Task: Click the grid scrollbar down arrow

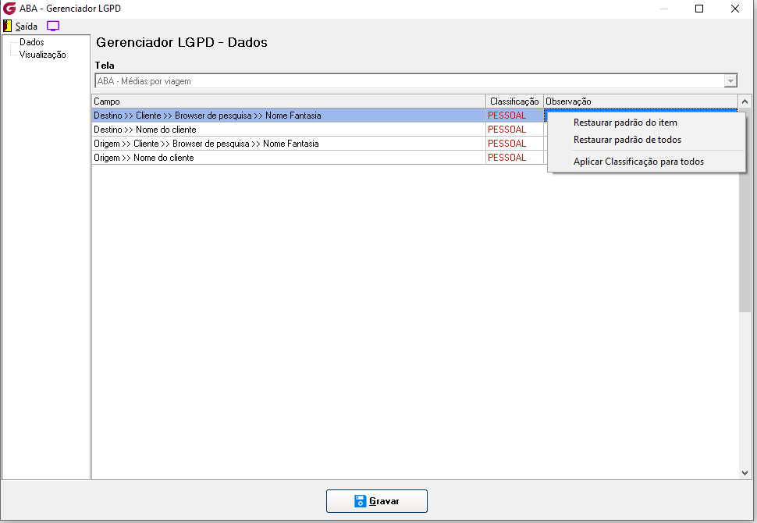Action: pos(745,473)
